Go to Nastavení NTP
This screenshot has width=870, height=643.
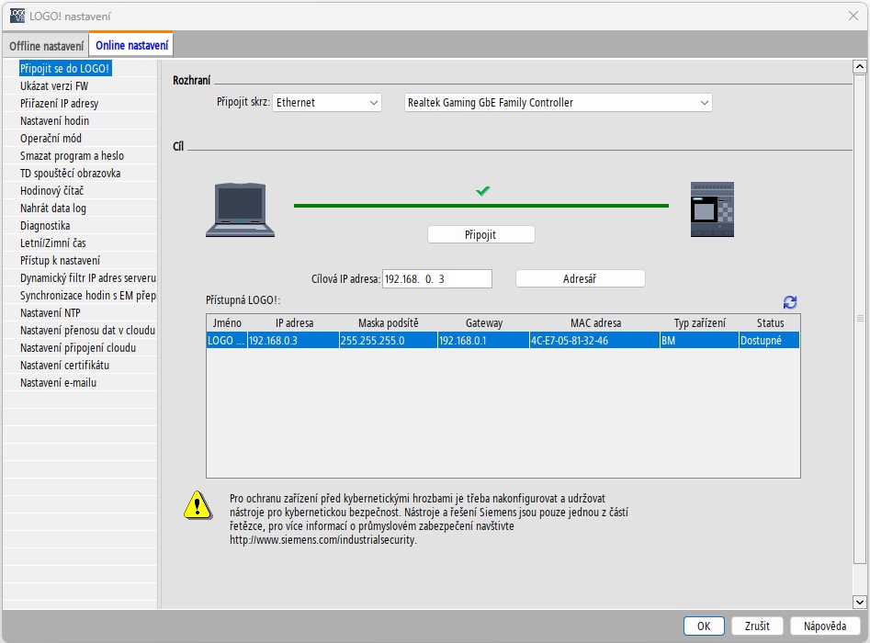51,313
